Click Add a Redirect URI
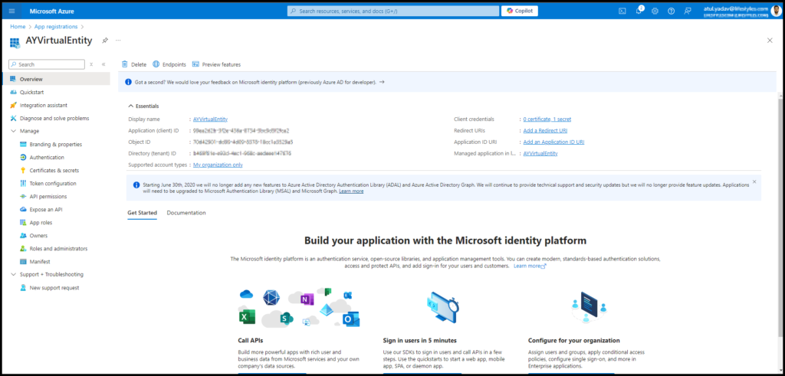 coord(545,130)
